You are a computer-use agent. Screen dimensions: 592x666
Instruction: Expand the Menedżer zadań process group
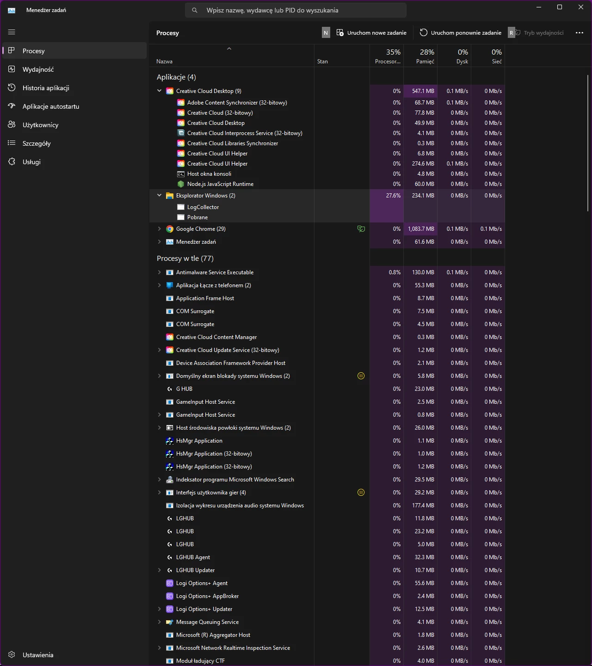pos(160,242)
